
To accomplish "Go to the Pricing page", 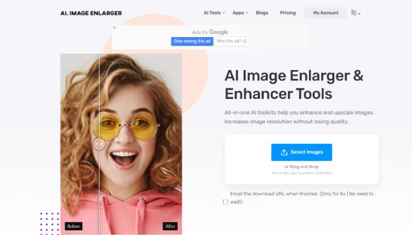I will tap(288, 12).
